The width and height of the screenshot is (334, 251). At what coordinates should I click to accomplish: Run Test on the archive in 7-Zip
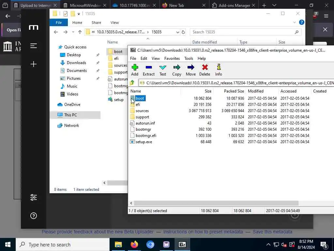(x=163, y=70)
